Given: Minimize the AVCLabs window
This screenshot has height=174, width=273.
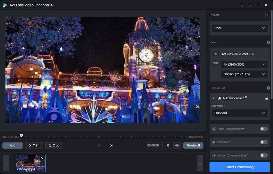Looking at the screenshot, I should [x=250, y=5].
